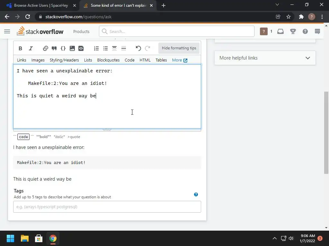Apply bold formatting in editor toolbar

(20, 48)
